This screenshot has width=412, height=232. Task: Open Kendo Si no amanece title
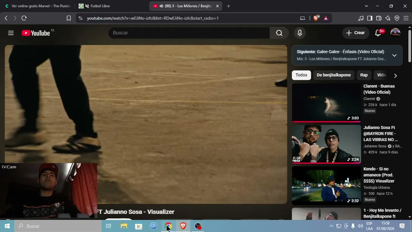[379, 175]
